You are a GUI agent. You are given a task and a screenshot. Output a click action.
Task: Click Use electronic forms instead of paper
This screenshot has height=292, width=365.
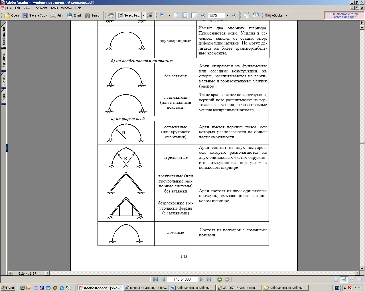tap(344, 15)
